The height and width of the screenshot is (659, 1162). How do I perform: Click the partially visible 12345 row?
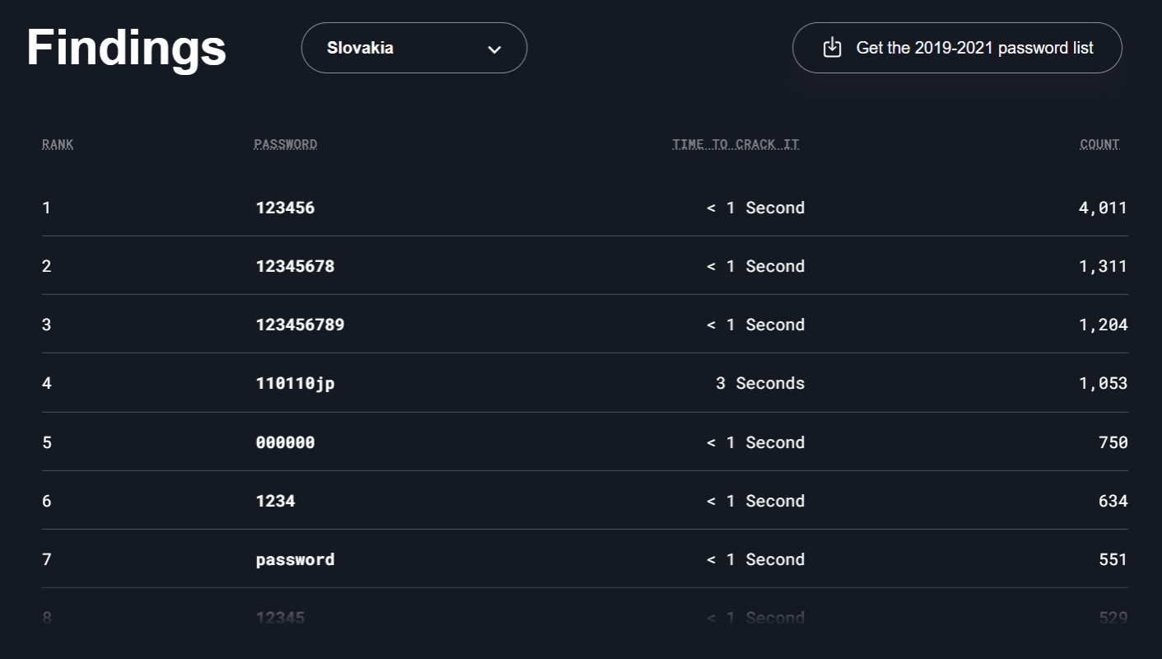point(280,617)
